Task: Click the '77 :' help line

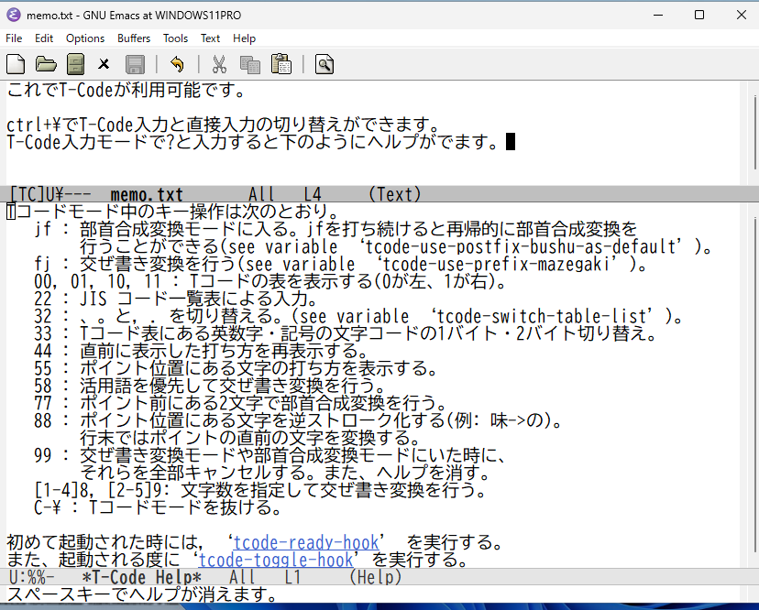Action: pos(240,403)
